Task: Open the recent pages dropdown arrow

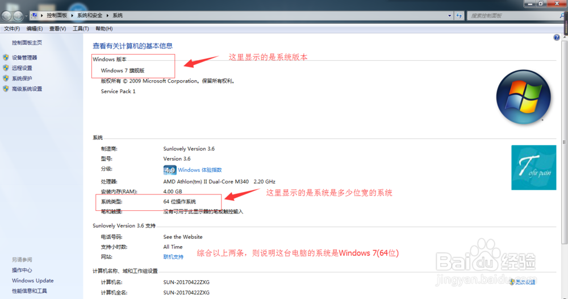Action: click(26, 16)
